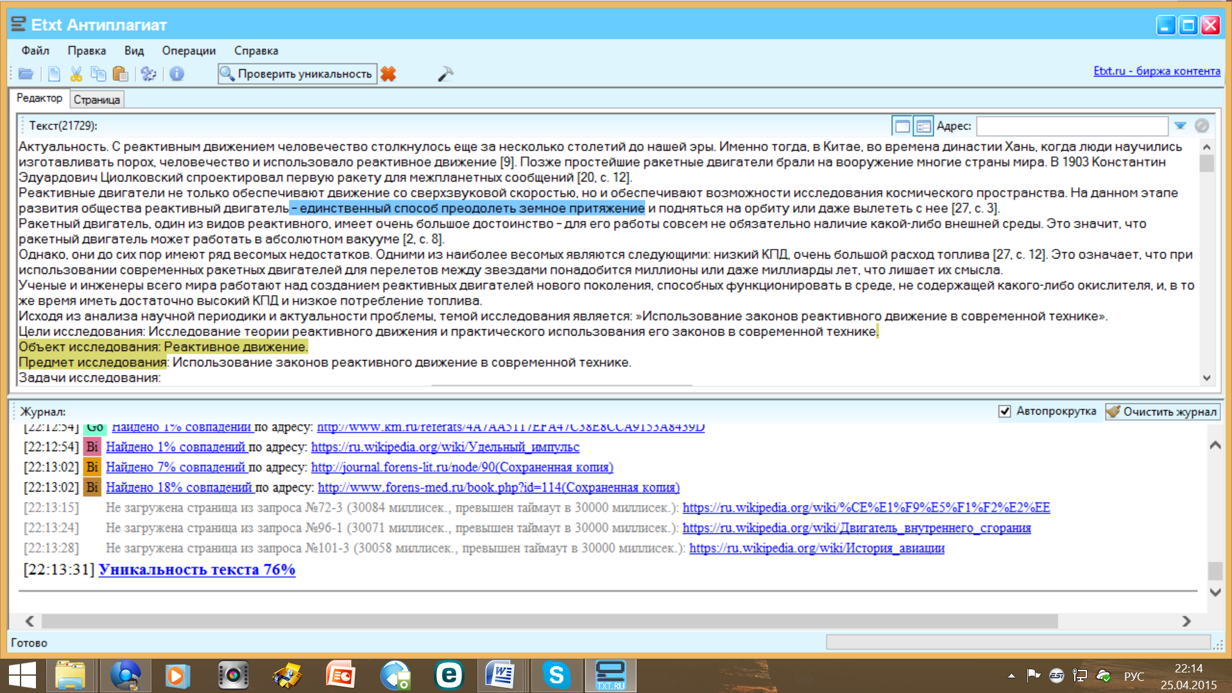Screen dimensions: 1232x693
Task: Click the new document icon
Action: click(54, 74)
